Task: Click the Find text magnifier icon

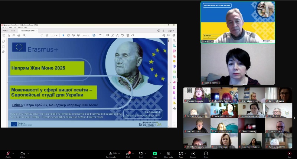Action: [x=24, y=35]
